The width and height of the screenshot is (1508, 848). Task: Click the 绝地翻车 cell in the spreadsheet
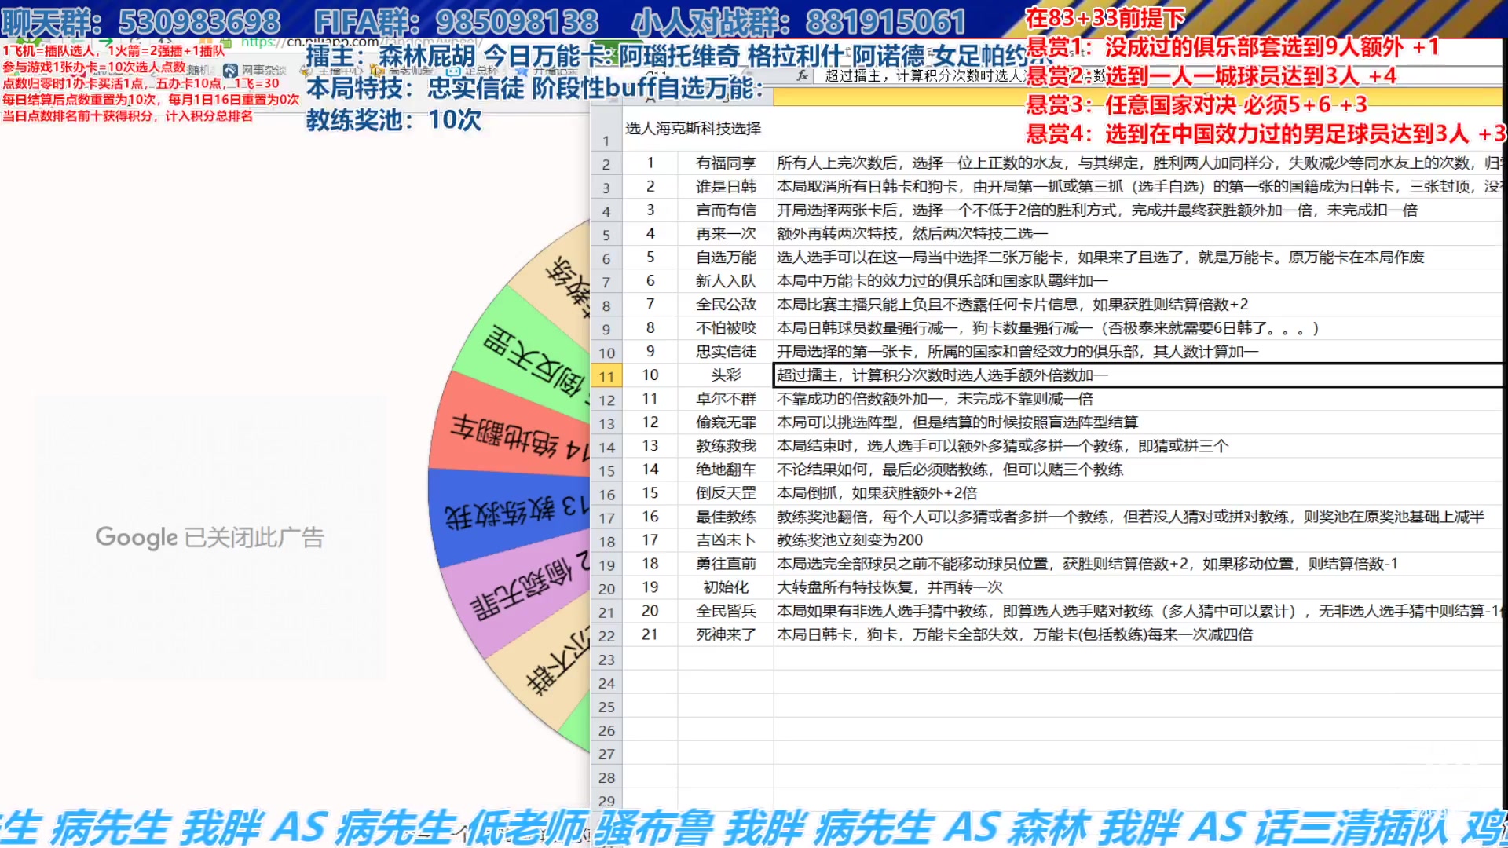[x=726, y=470]
